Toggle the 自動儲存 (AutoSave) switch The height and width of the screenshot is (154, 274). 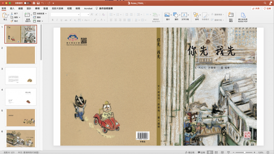27,3
